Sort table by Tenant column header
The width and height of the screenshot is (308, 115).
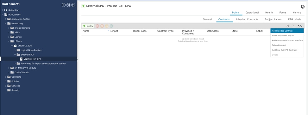click(114, 31)
